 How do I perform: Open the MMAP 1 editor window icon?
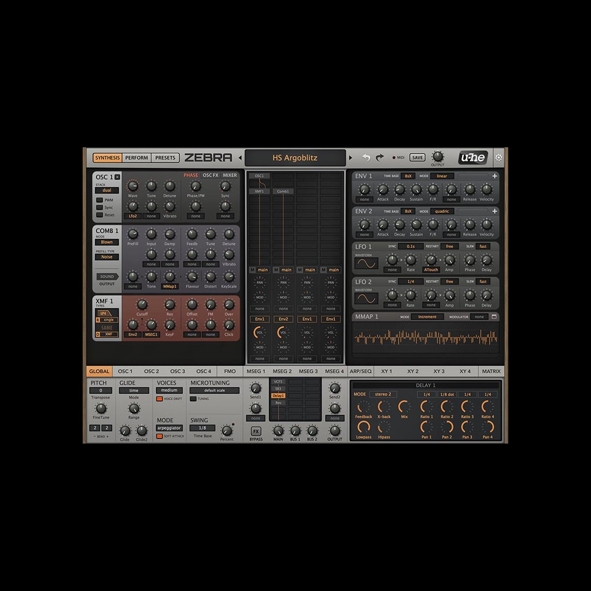point(494,317)
